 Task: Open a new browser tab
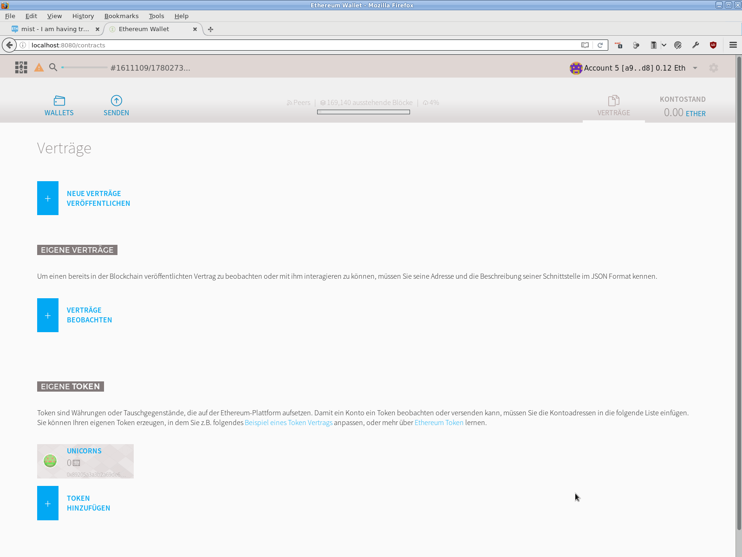pyautogui.click(x=210, y=29)
